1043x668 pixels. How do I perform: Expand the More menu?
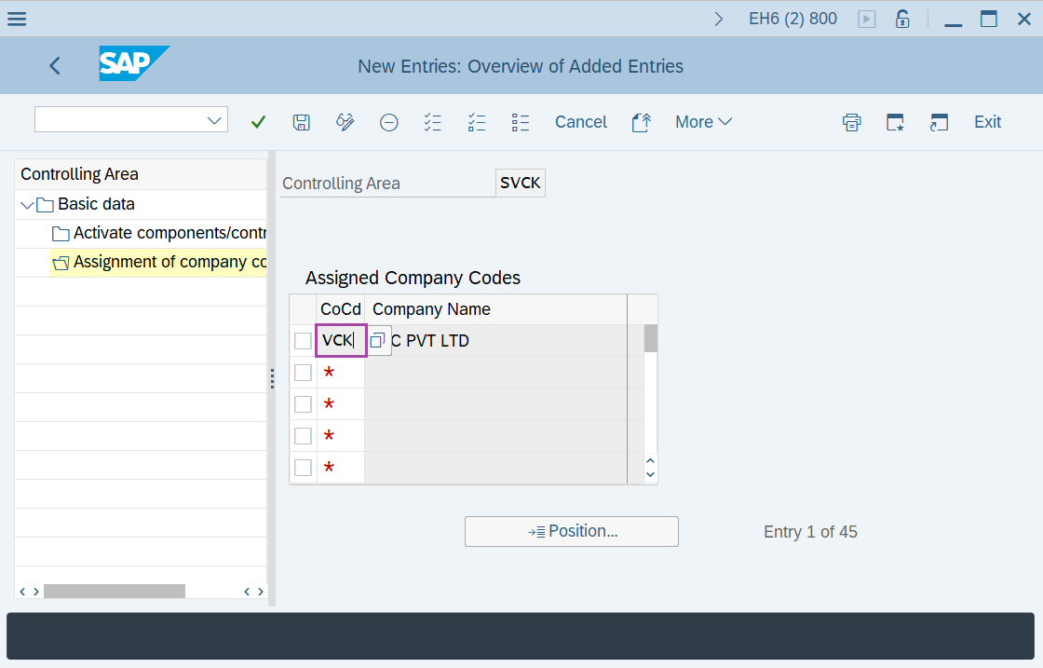click(x=703, y=122)
